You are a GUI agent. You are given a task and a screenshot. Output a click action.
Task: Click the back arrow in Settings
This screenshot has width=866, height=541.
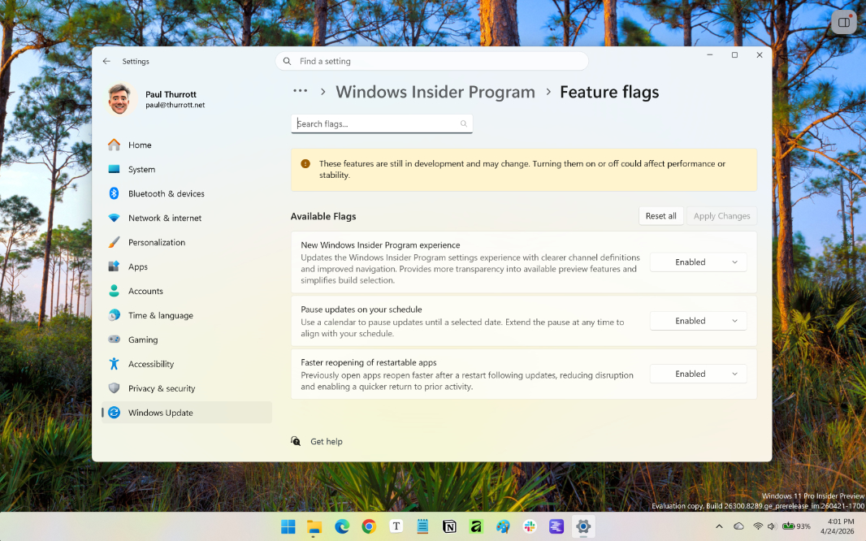coord(106,61)
